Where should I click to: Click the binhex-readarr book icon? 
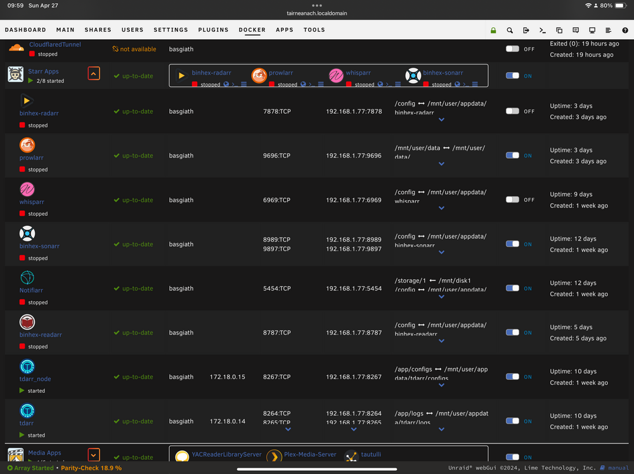pyautogui.click(x=27, y=321)
